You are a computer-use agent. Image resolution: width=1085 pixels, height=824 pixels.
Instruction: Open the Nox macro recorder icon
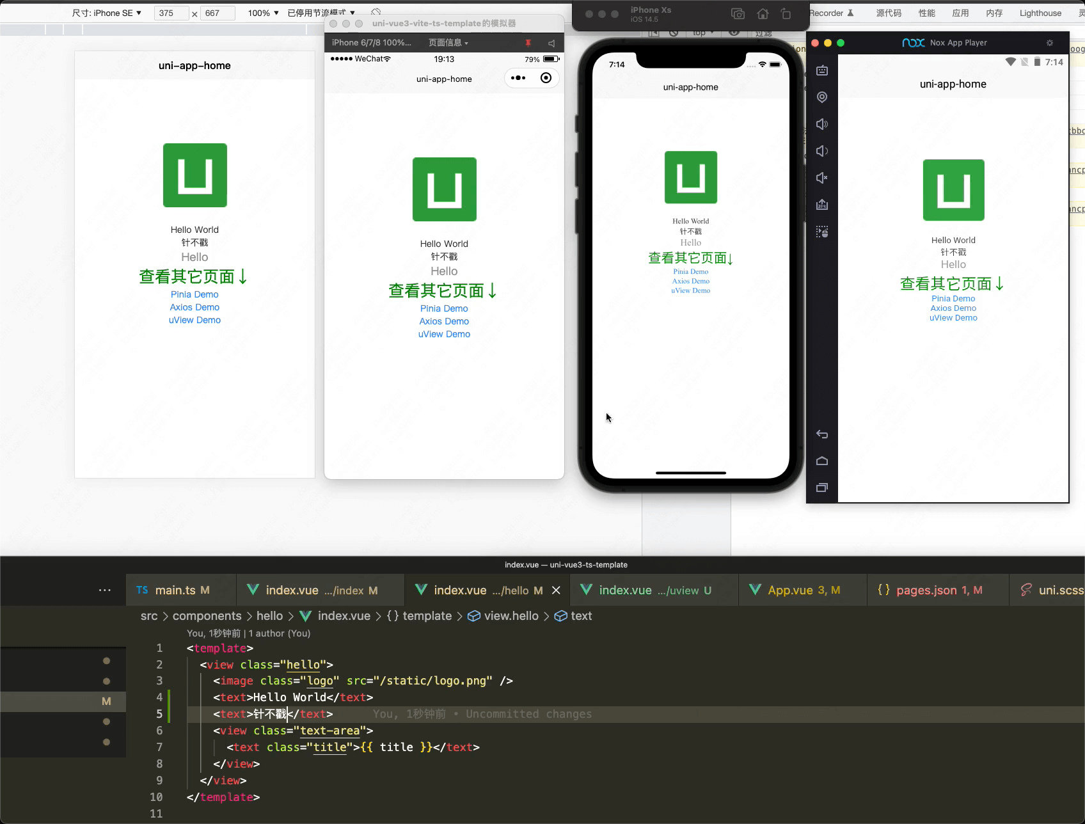(822, 232)
